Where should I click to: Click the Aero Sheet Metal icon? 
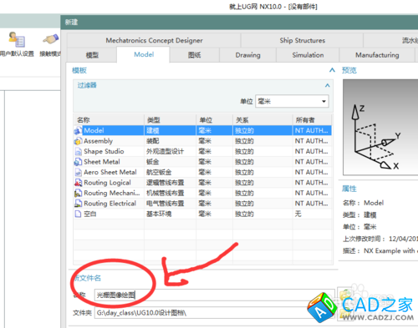point(78,173)
